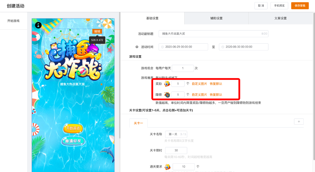
Task: Click the help question mark beside 活动时间
Action: 137,47
